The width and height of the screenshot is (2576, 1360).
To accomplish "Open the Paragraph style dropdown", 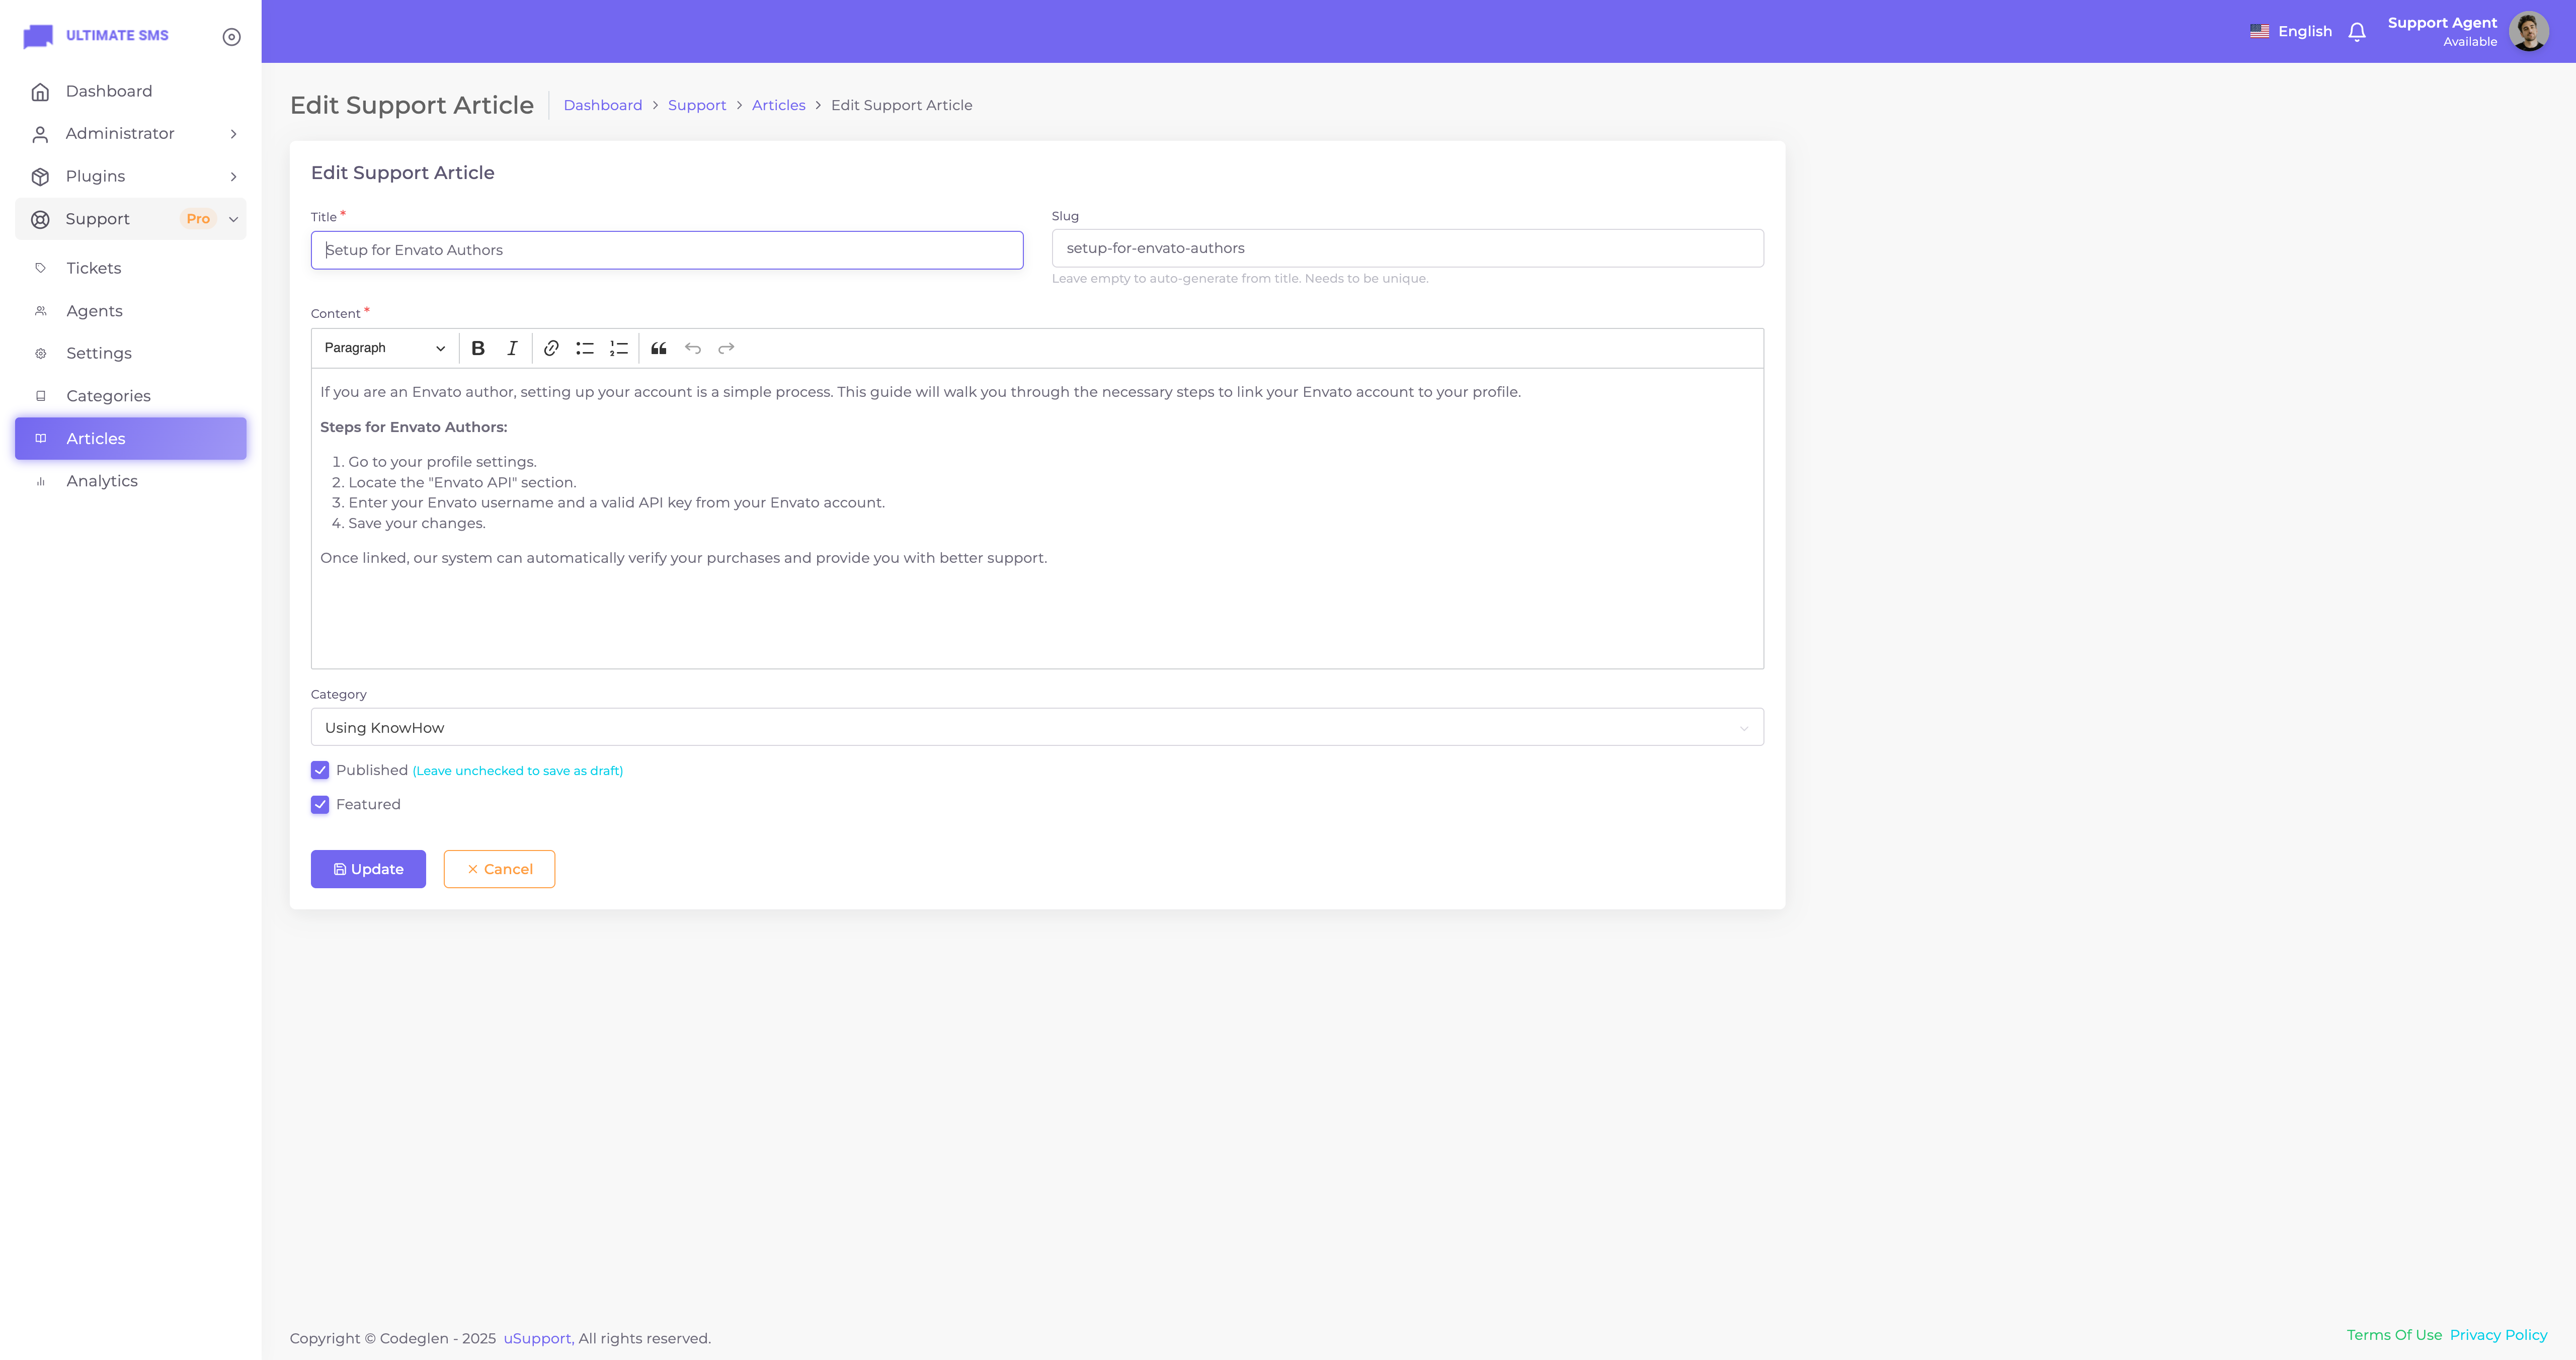I will (384, 348).
